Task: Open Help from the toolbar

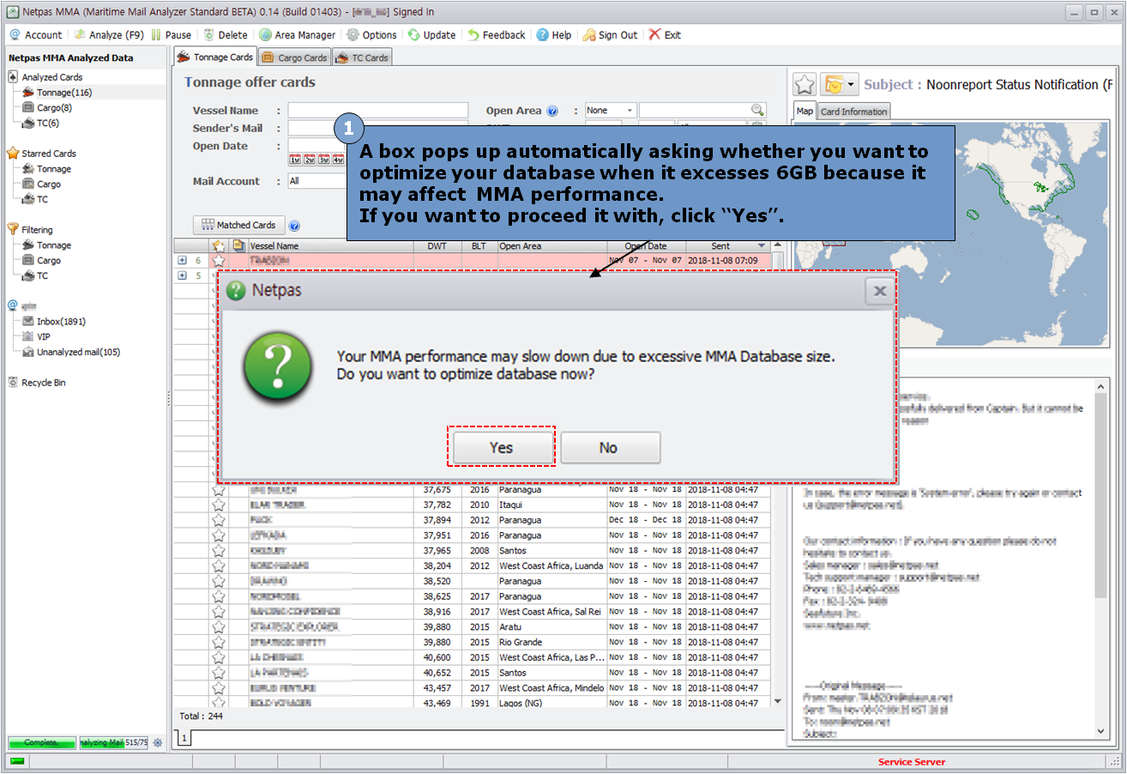Action: coord(553,35)
